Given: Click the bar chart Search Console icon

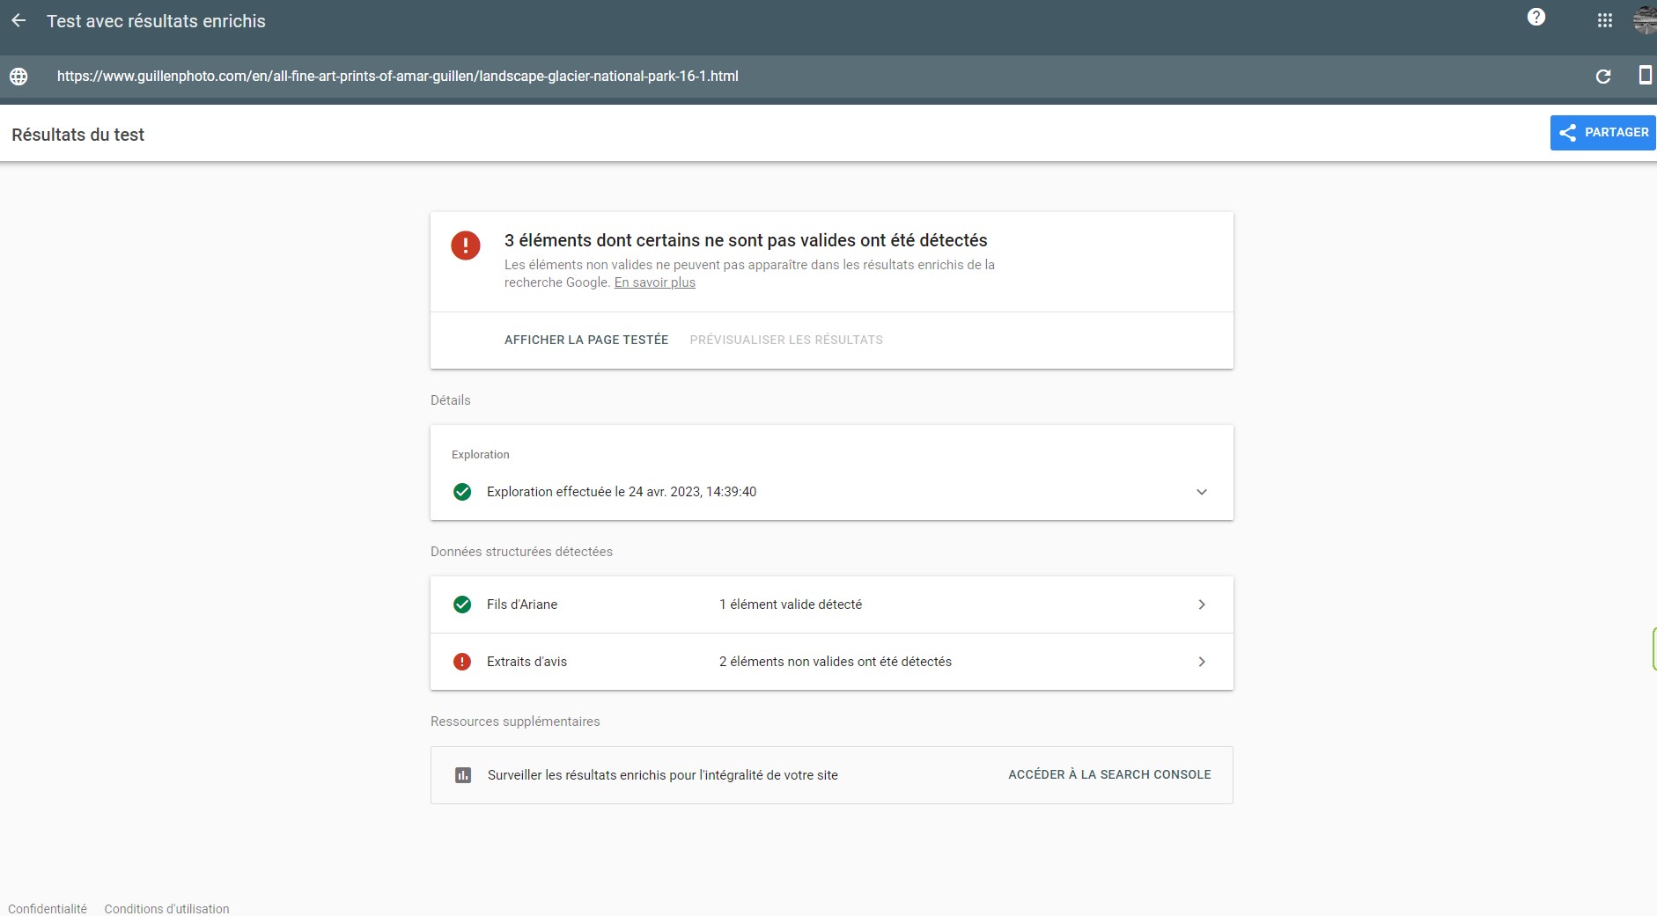Looking at the screenshot, I should (x=463, y=775).
